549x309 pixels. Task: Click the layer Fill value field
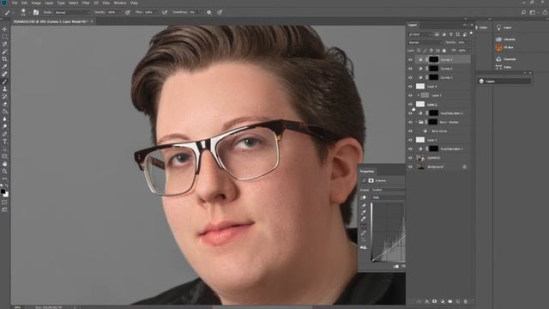pyautogui.click(x=462, y=51)
